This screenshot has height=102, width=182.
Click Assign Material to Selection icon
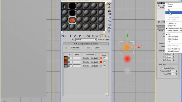tap(71, 36)
